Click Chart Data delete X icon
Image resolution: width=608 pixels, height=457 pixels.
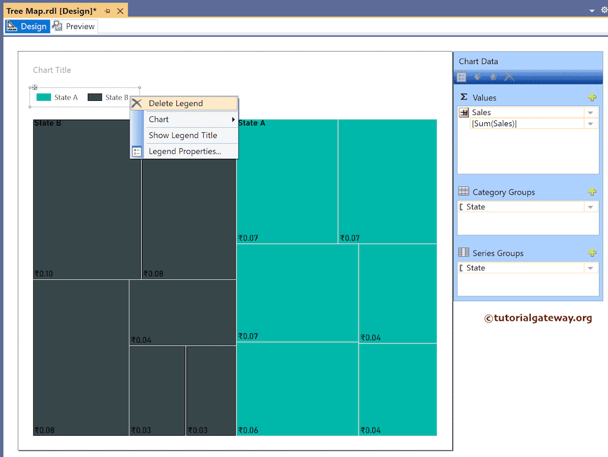(x=509, y=77)
